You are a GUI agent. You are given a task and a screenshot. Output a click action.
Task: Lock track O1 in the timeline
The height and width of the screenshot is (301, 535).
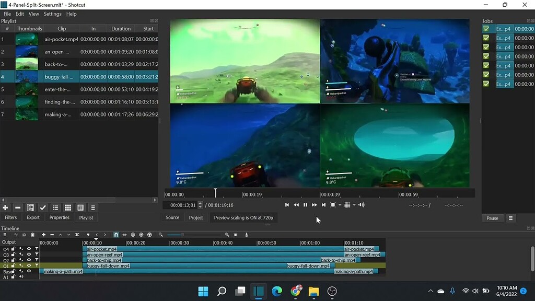13,265
